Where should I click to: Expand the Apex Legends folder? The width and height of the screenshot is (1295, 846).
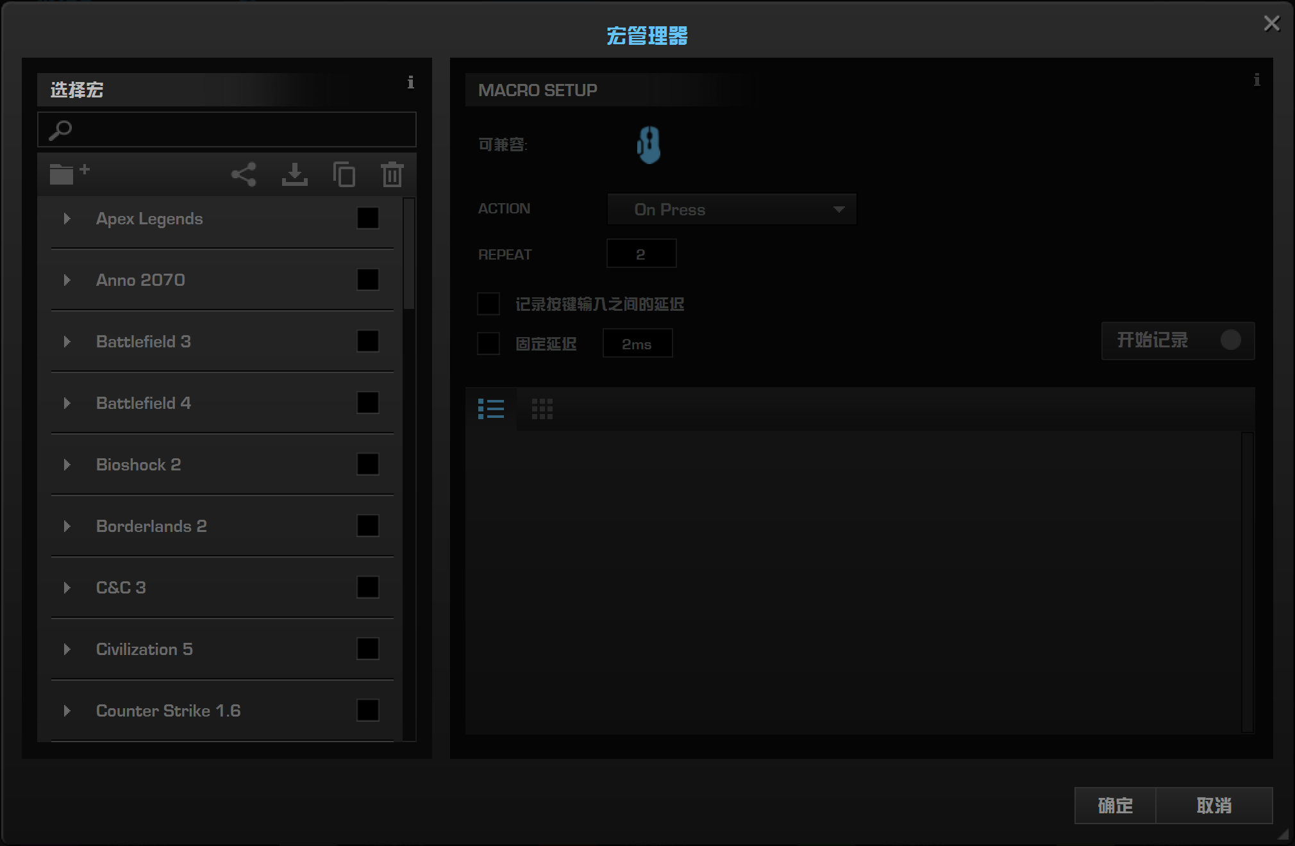tap(67, 219)
